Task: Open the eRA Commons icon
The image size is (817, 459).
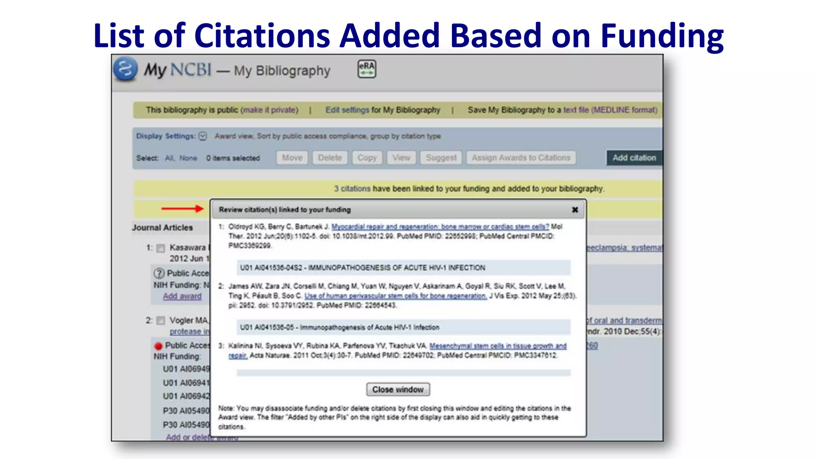Action: (367, 69)
